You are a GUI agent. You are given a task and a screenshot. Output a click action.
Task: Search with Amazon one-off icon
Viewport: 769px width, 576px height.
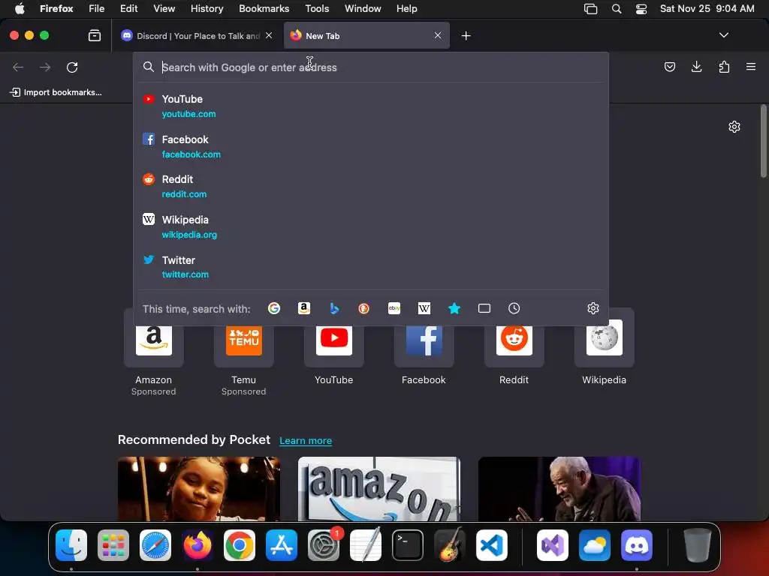pos(304,308)
